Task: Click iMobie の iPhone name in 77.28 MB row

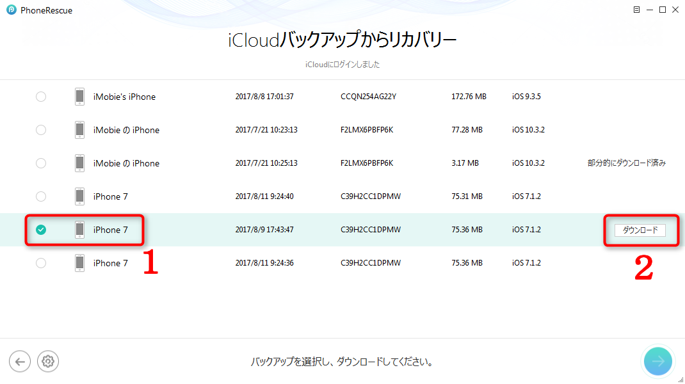Action: [x=126, y=130]
